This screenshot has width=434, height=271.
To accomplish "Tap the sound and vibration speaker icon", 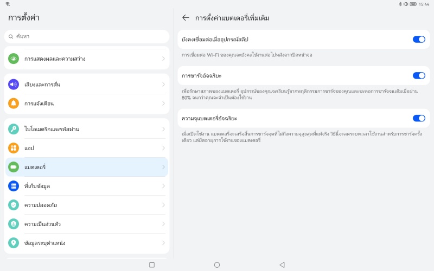I will click(14, 85).
